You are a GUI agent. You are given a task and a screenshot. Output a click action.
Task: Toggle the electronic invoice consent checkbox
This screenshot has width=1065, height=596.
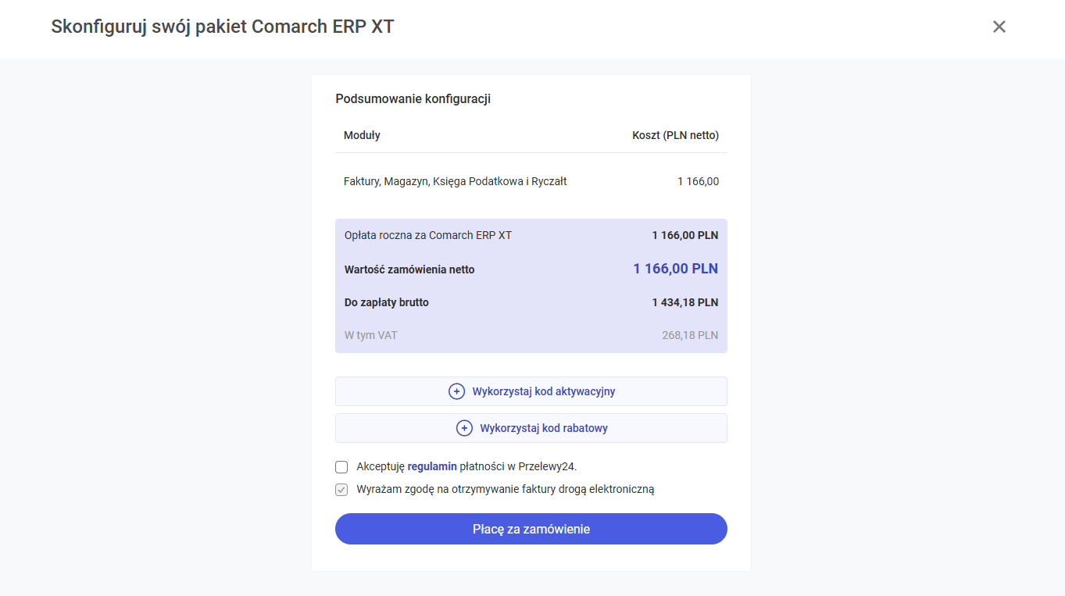click(341, 490)
